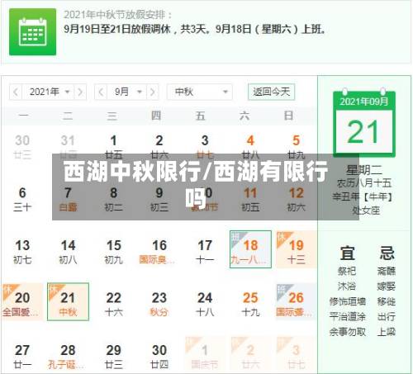Image resolution: width=413 pixels, height=374 pixels.
Task: Click 出行 in 忌 list
Action: click(x=387, y=316)
